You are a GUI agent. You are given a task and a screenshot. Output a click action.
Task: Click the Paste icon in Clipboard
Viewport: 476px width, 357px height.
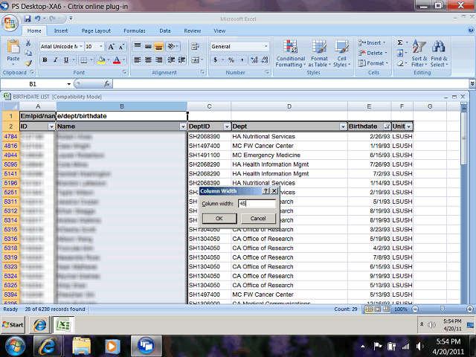13,51
